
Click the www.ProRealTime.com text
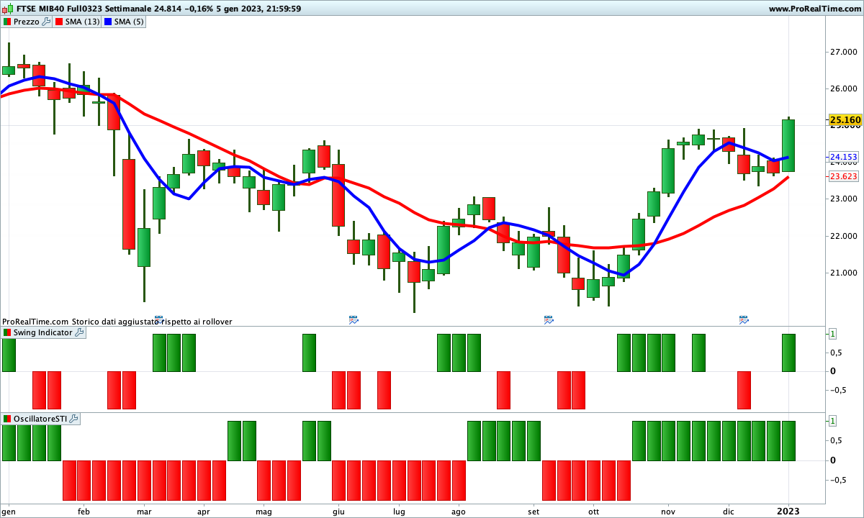point(814,9)
